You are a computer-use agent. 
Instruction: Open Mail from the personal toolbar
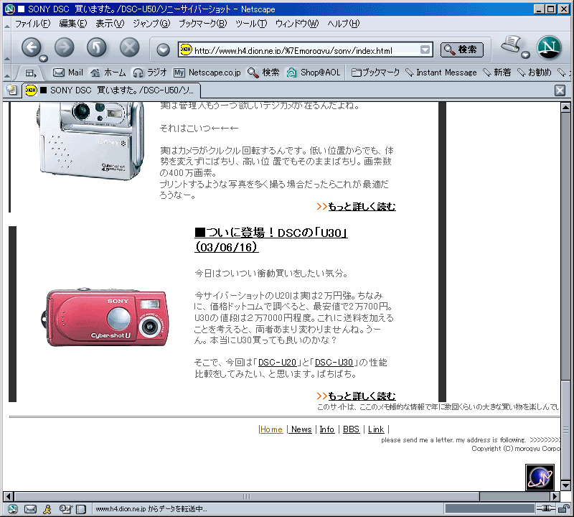(68, 73)
